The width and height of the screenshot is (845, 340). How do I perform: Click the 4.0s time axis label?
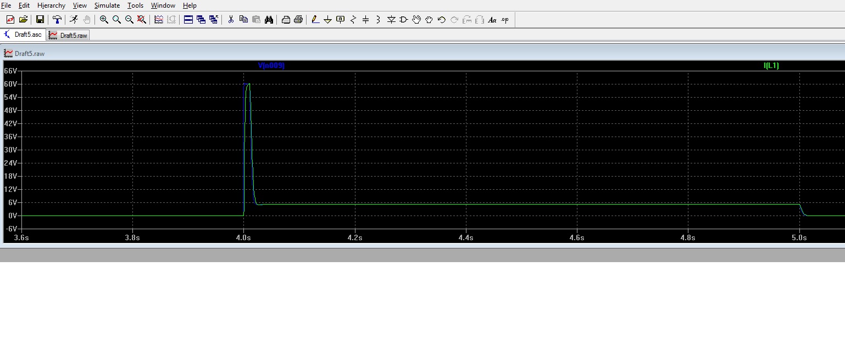coord(243,237)
